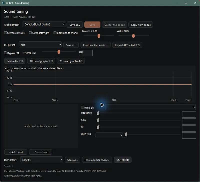Click the Shelf type value input box
The height and width of the screenshot is (182, 200).
pyautogui.click(x=189, y=135)
